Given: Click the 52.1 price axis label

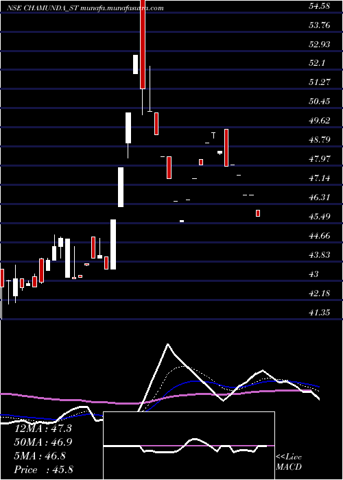Looking at the screenshot, I should 317,63.
